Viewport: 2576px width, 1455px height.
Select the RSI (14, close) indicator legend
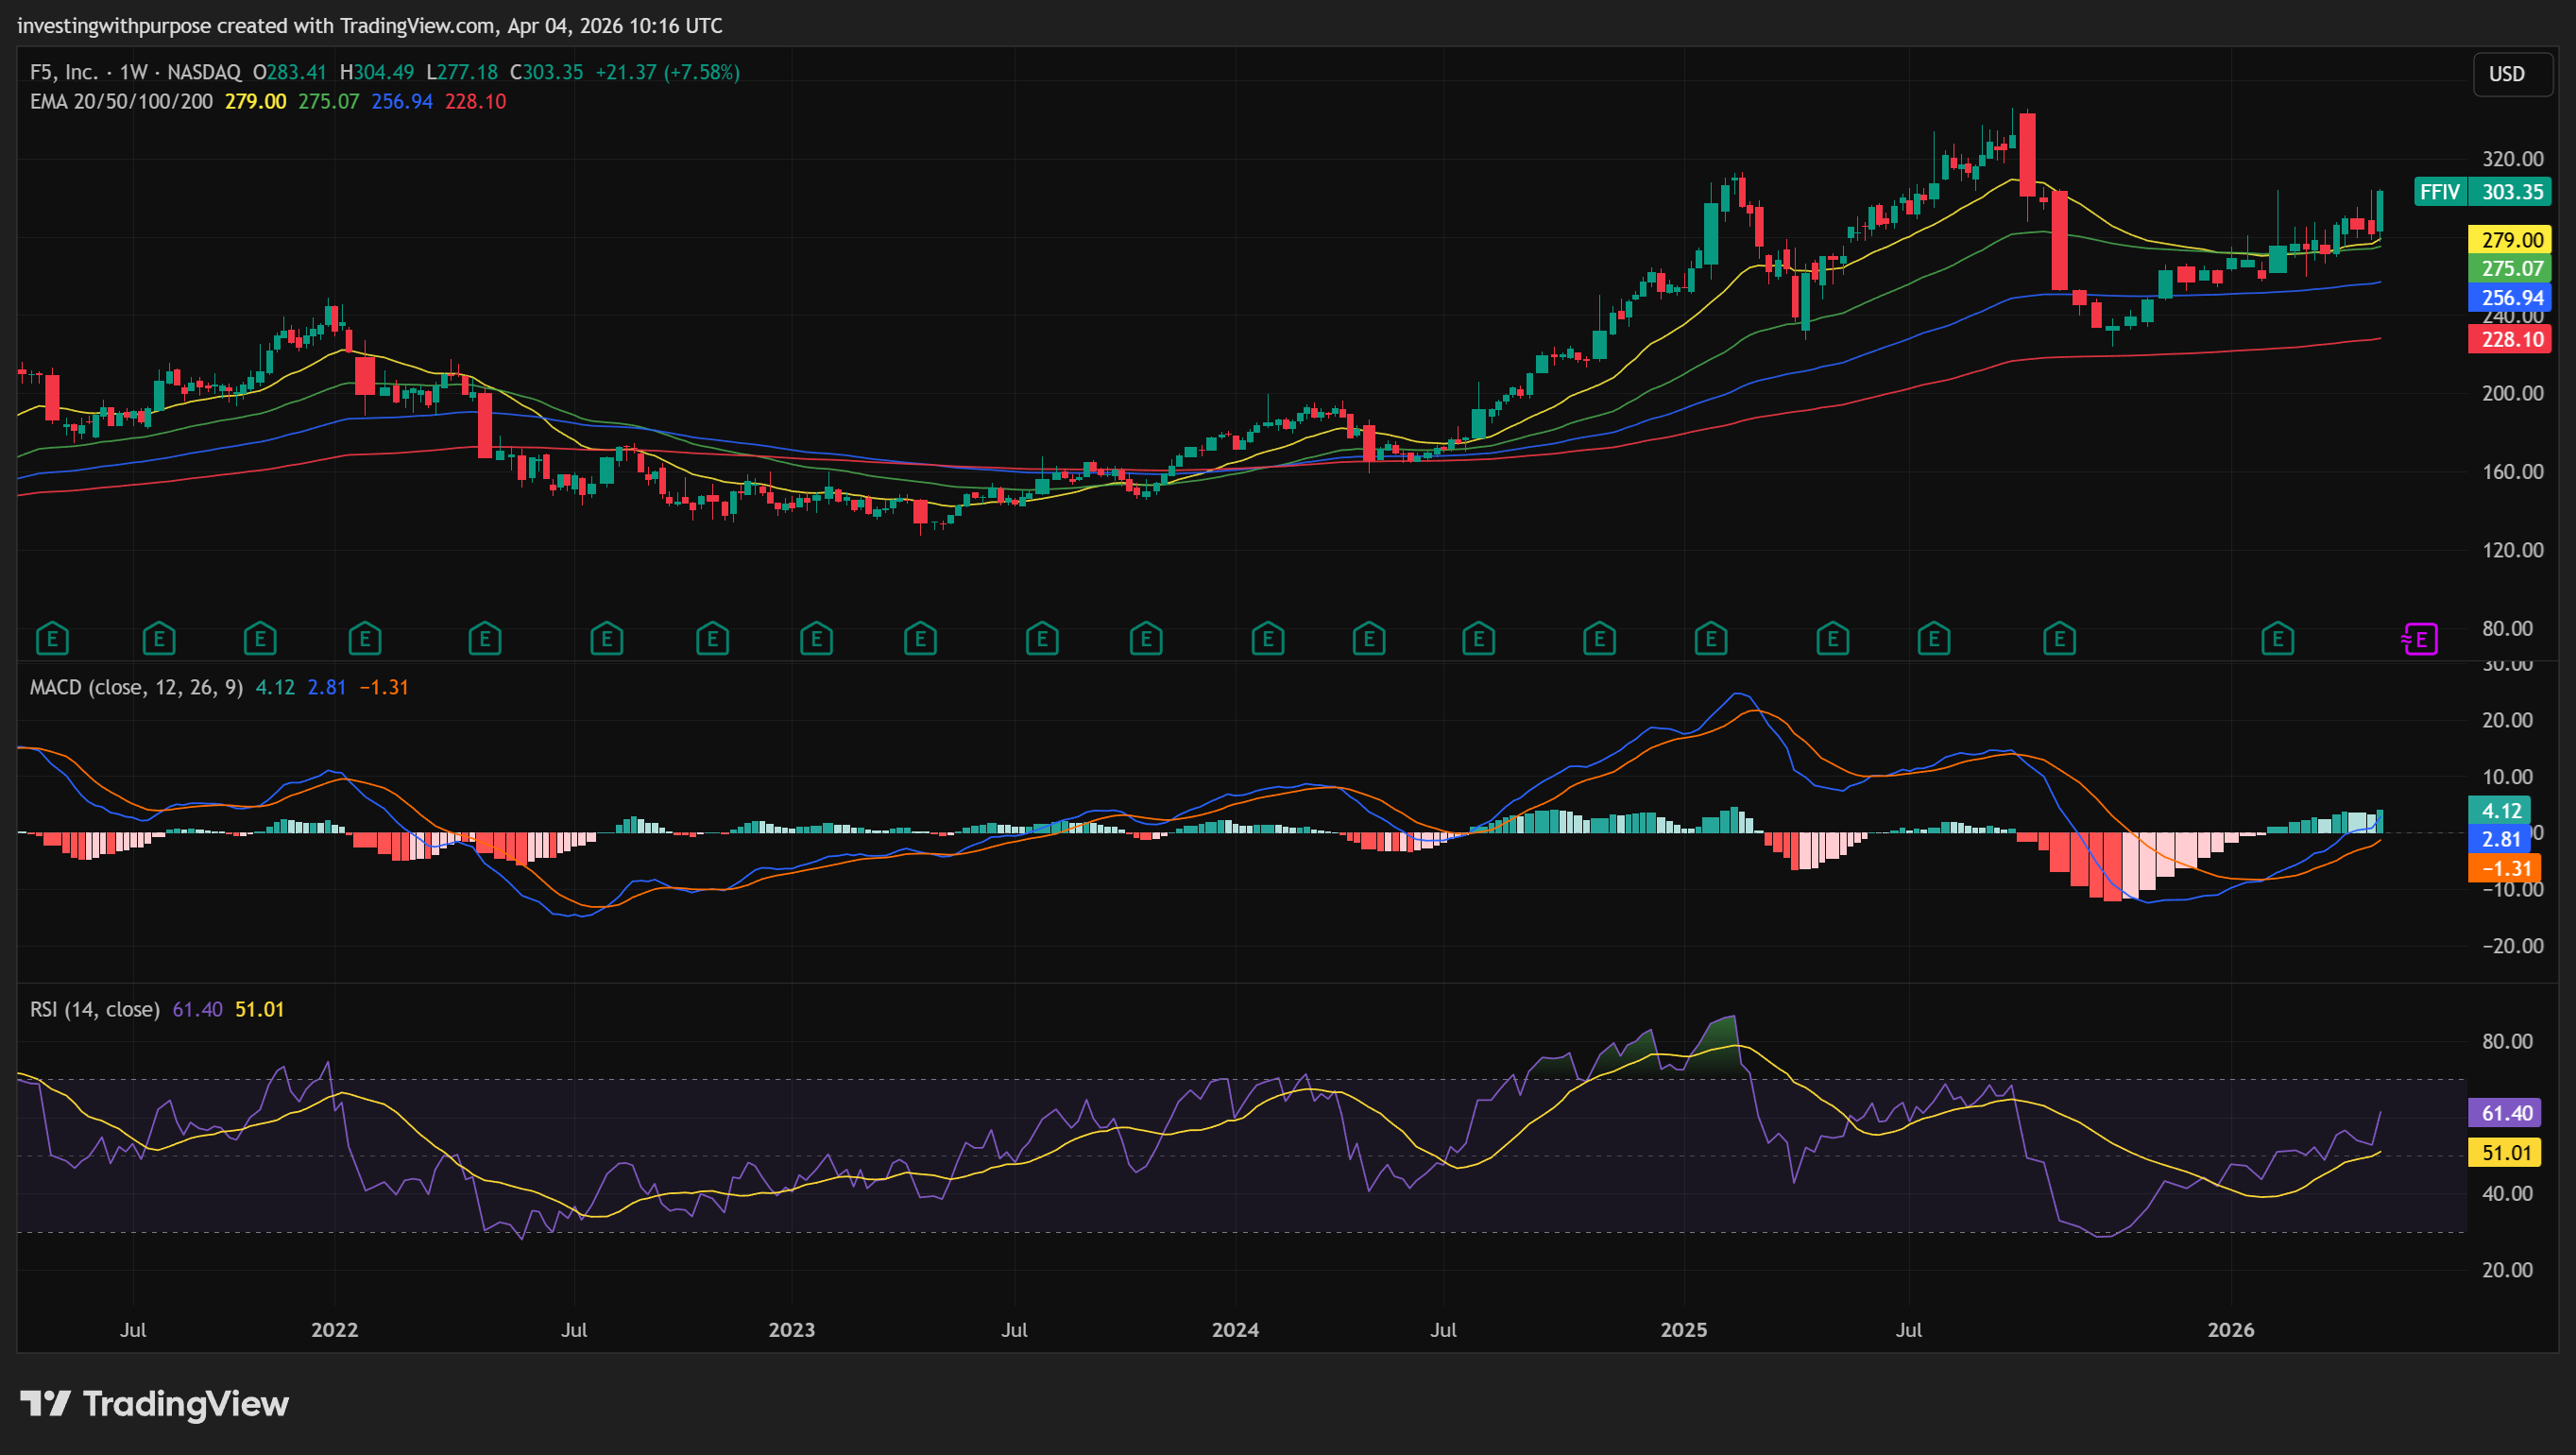pos(95,1010)
